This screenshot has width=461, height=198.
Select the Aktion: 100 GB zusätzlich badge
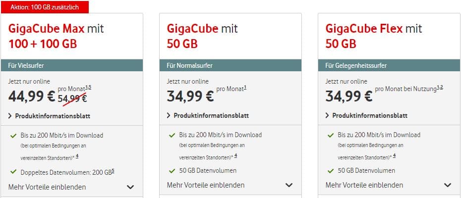45,7
